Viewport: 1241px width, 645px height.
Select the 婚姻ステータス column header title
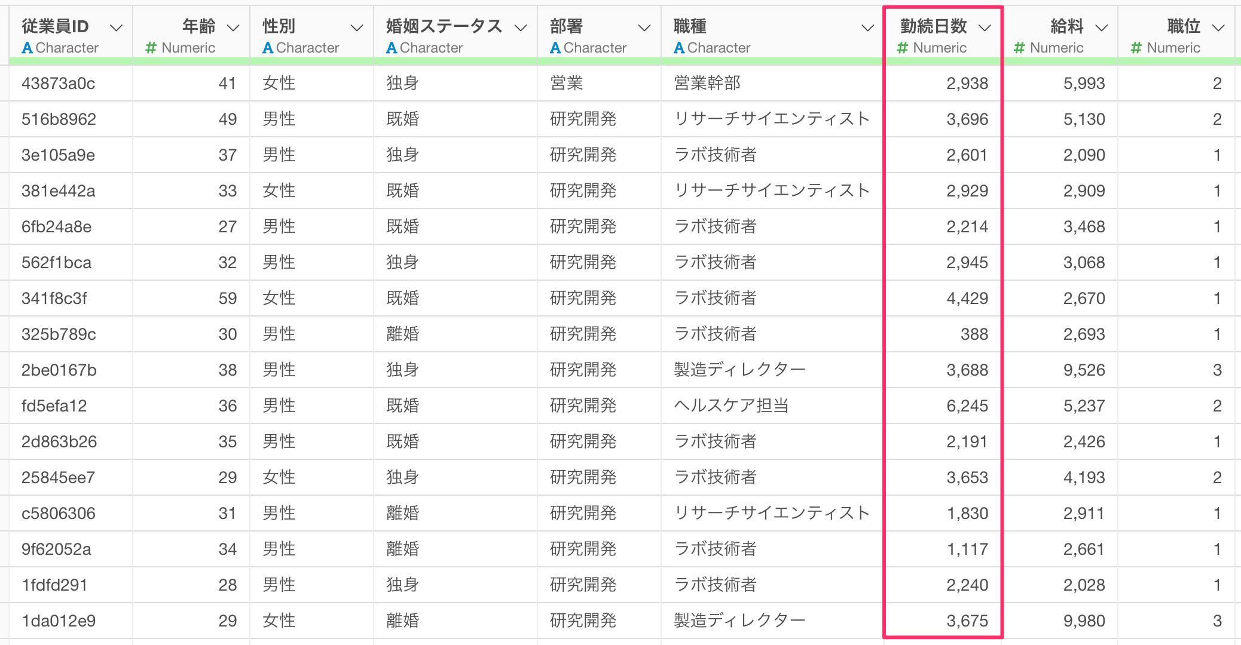pyautogui.click(x=444, y=26)
